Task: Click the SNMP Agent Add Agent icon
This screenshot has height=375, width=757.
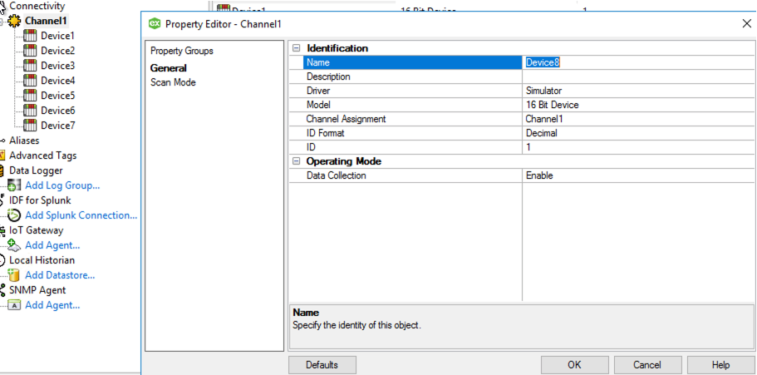Action: [15, 305]
